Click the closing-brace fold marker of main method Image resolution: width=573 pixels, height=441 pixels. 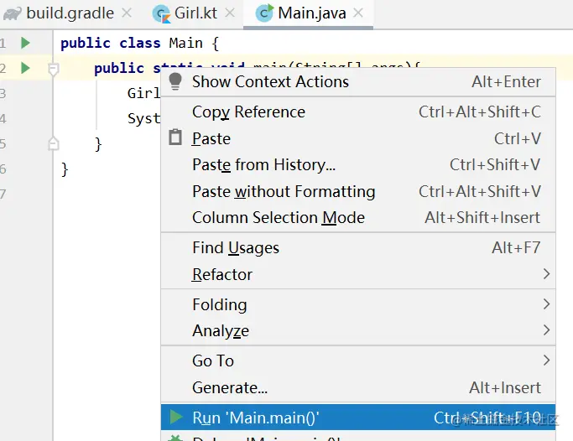(54, 143)
